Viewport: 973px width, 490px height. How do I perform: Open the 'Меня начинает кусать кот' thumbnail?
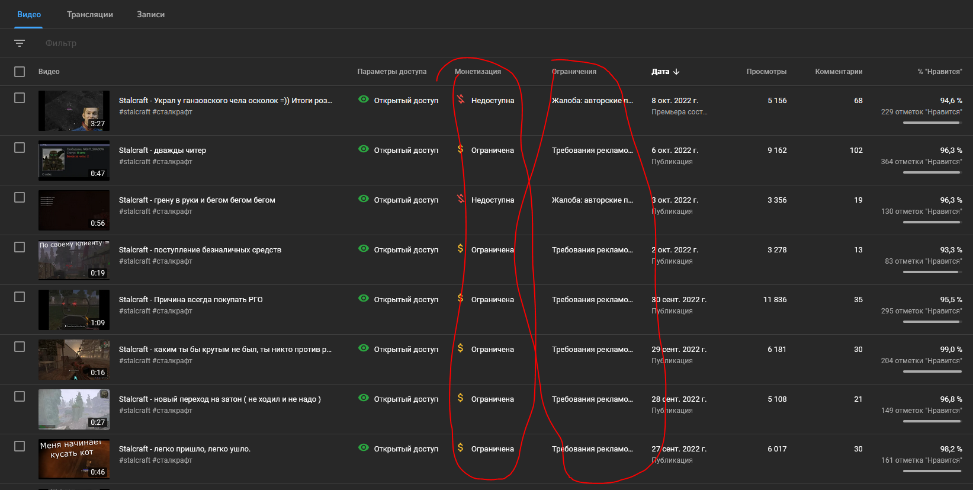[74, 459]
